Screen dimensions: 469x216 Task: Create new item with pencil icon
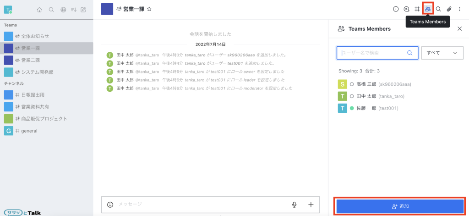[x=83, y=10]
